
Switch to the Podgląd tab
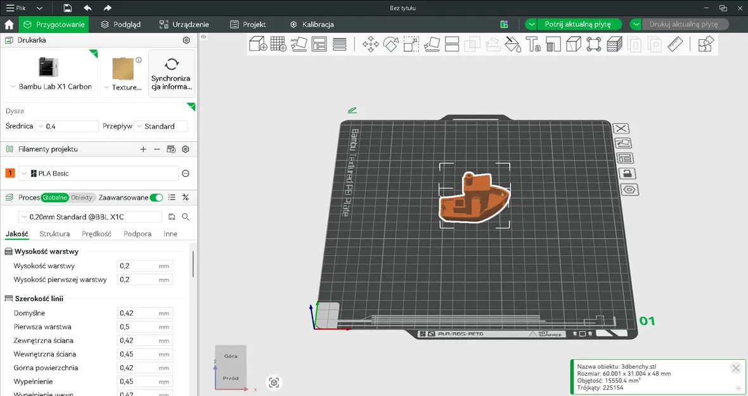(120, 24)
